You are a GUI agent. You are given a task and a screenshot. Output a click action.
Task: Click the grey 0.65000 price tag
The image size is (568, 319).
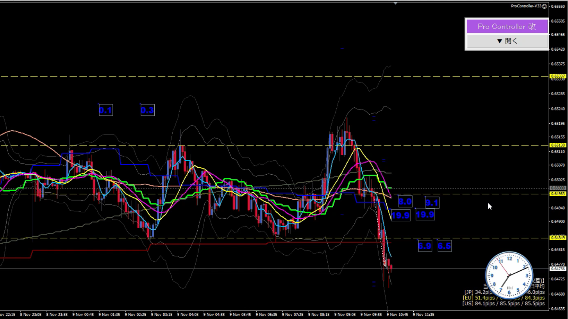click(x=557, y=188)
